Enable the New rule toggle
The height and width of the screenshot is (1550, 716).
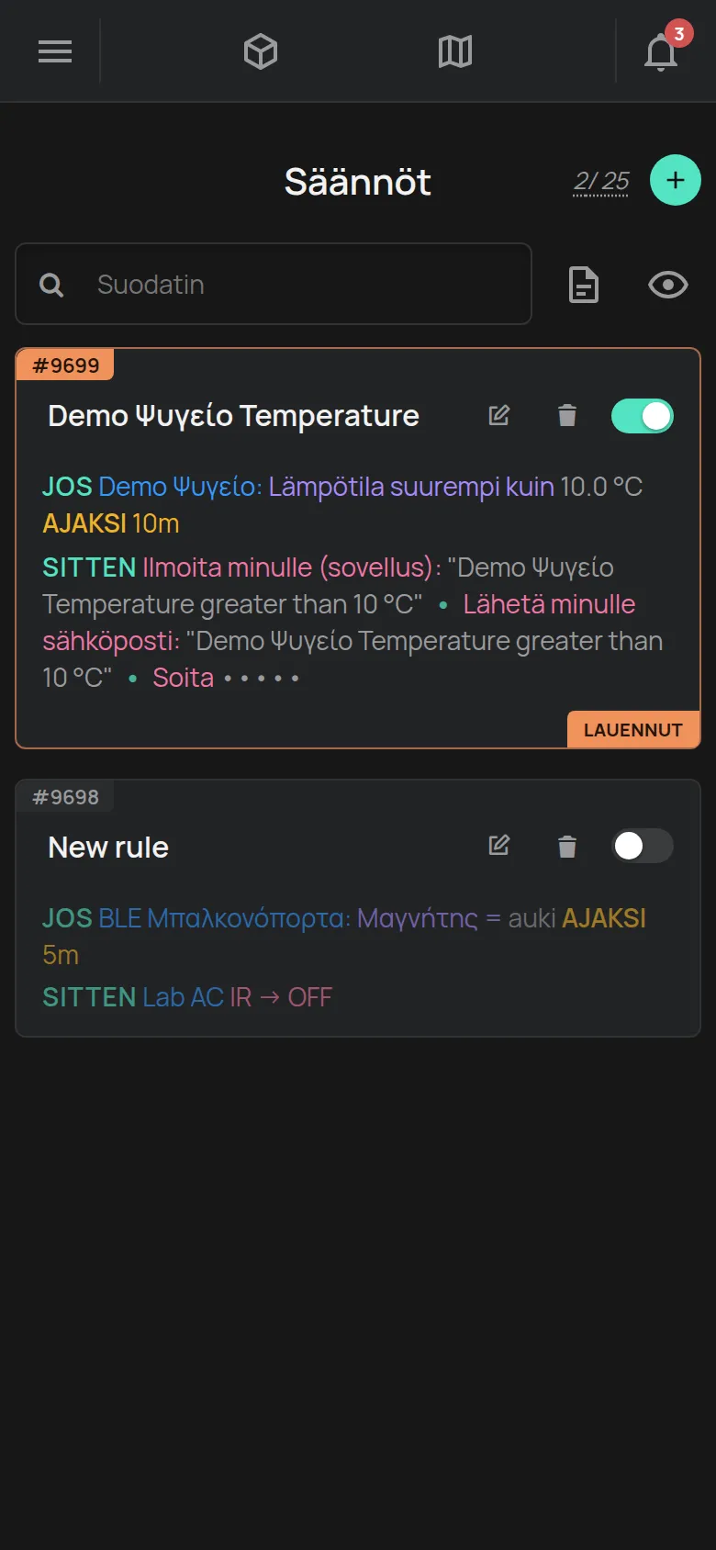pyautogui.click(x=643, y=846)
